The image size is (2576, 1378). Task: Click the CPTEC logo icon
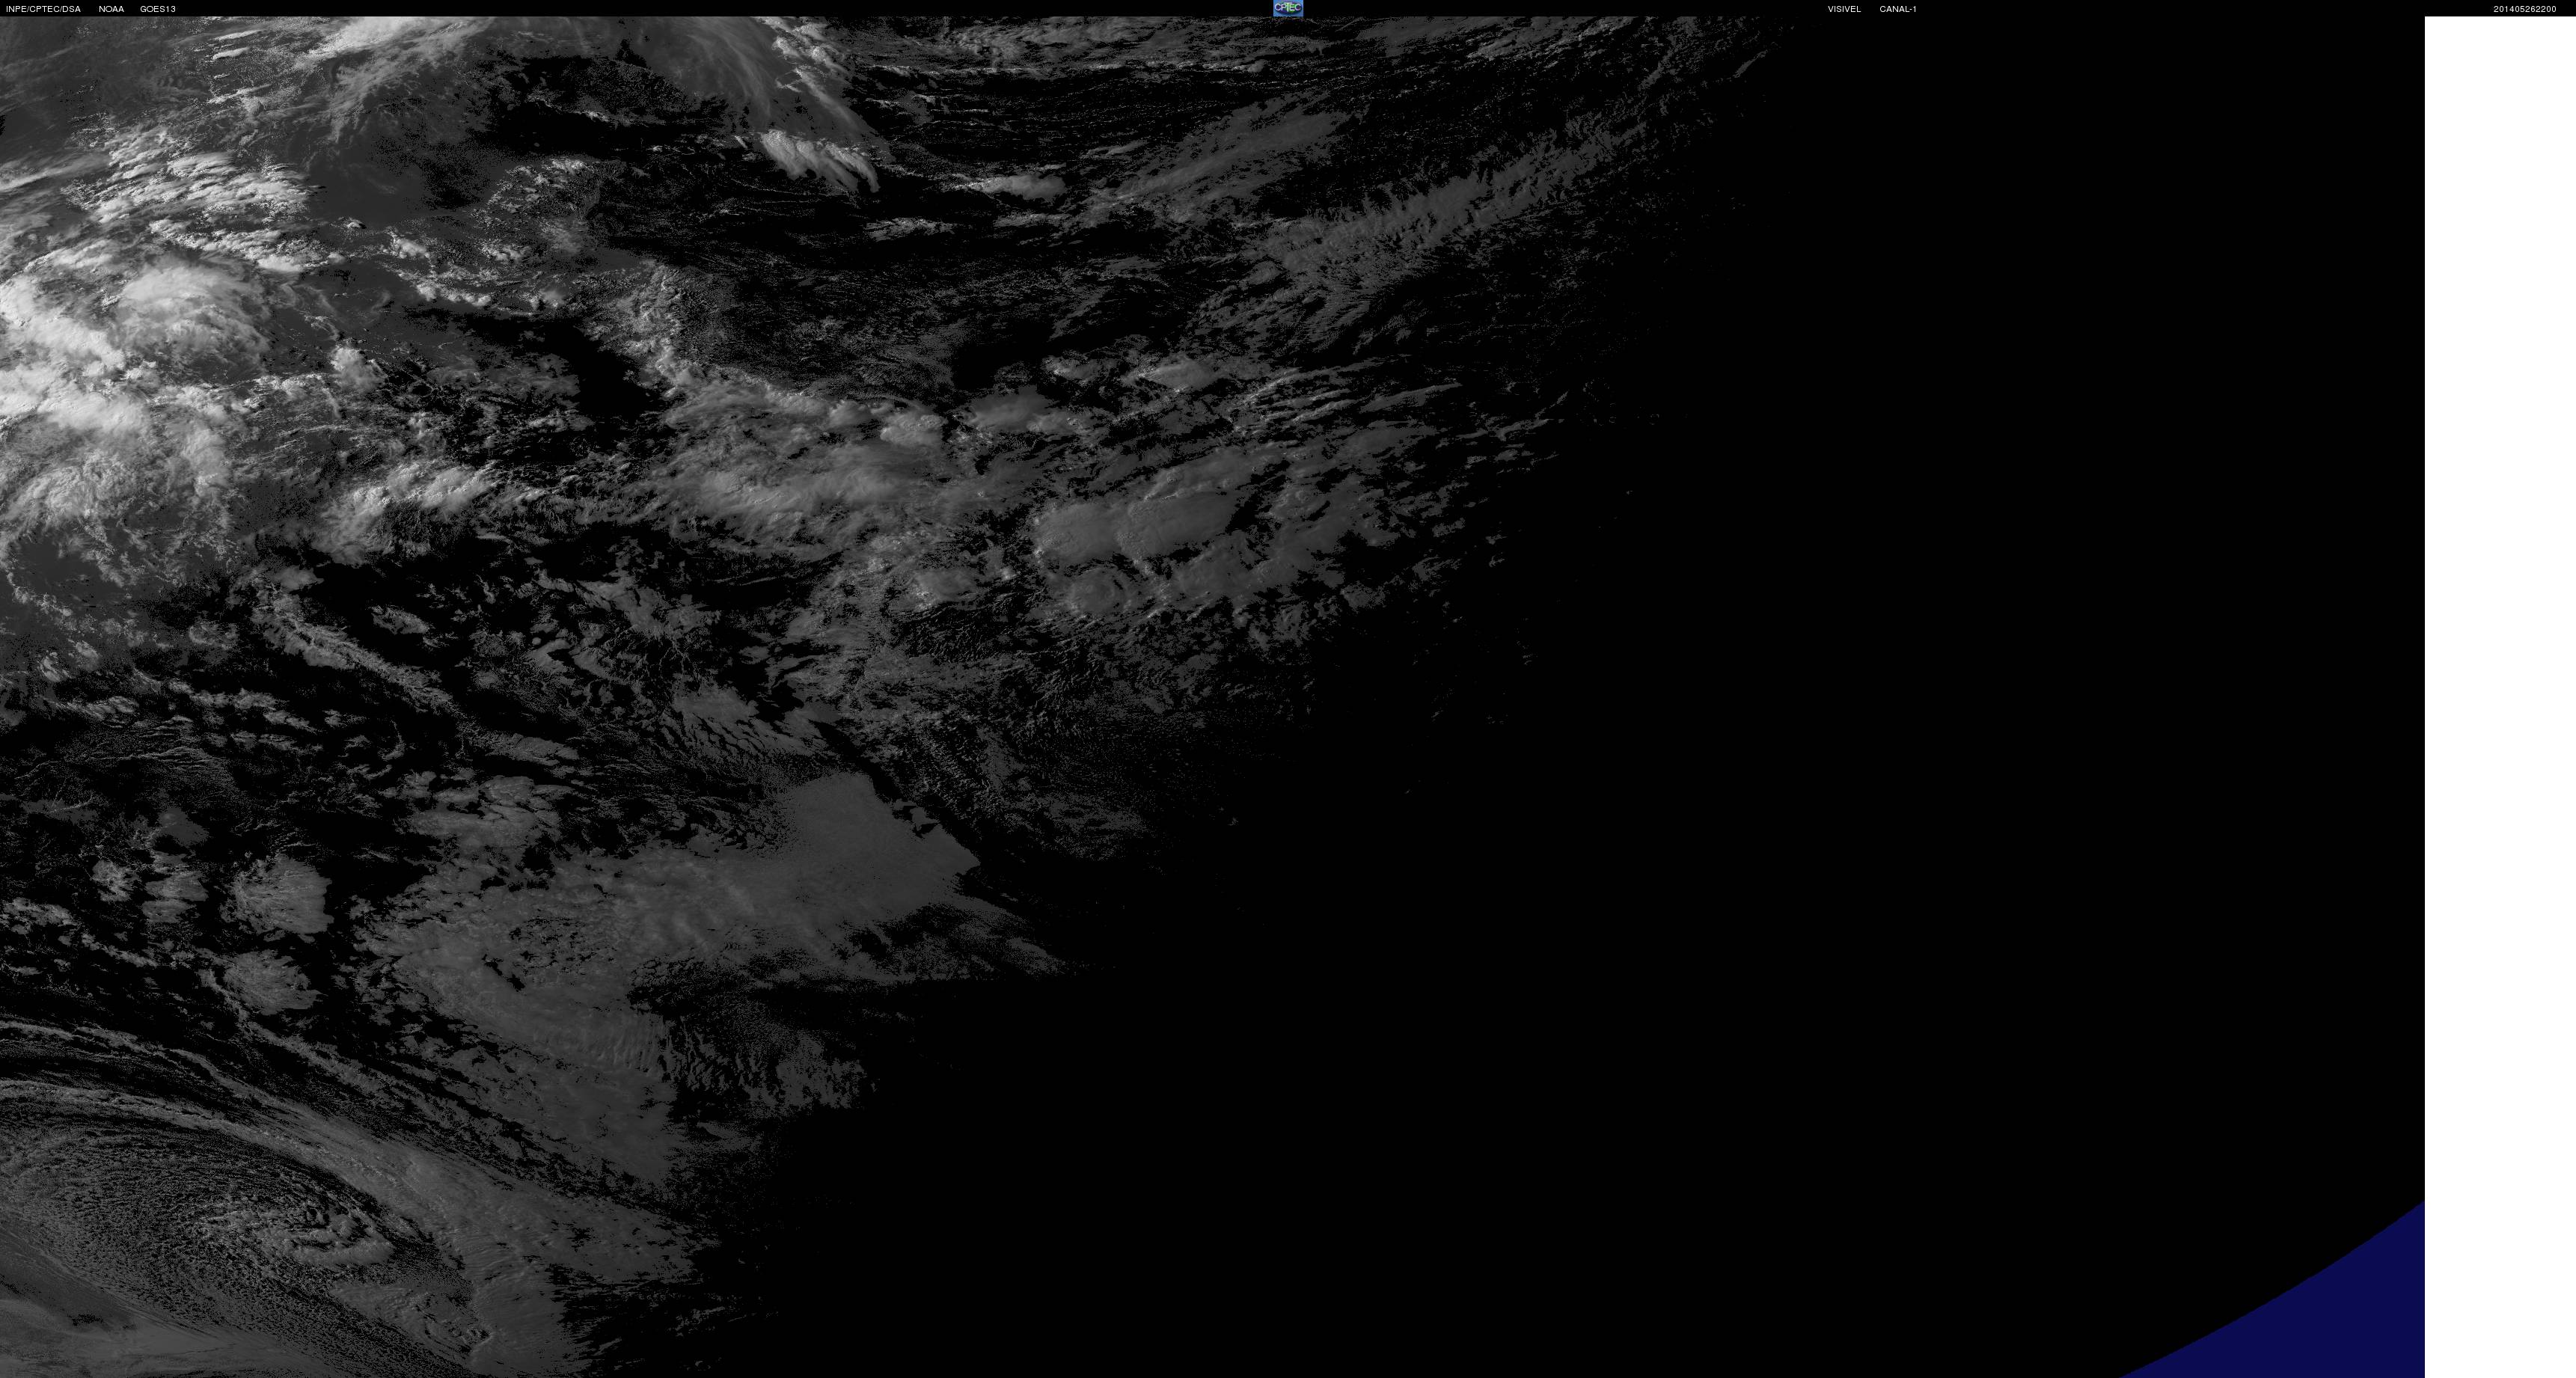[1288, 8]
